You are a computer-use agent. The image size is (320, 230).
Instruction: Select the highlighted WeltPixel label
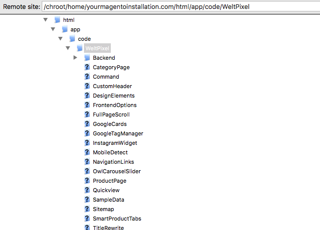(97, 48)
